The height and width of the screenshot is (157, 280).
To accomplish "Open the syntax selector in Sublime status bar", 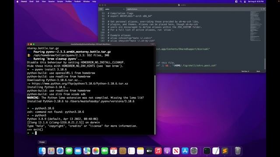I will coord(258,72).
